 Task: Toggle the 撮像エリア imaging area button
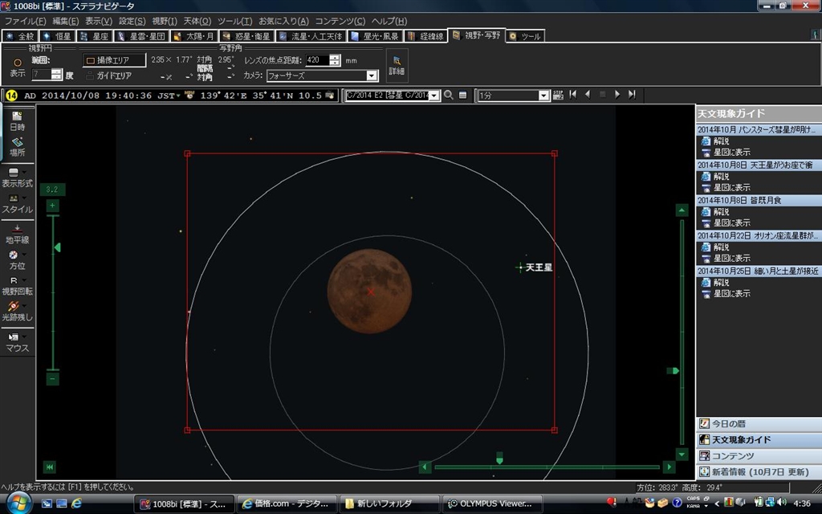115,60
